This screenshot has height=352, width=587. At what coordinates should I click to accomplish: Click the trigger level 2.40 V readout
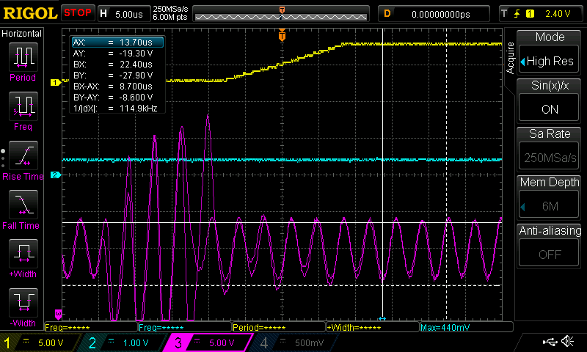tap(558, 13)
